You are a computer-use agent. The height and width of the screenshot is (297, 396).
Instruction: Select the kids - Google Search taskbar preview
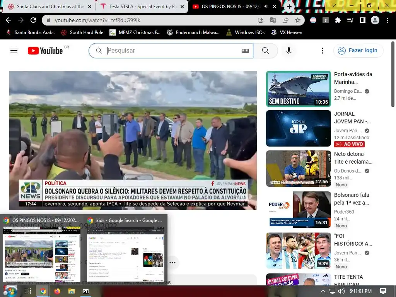tap(126, 250)
